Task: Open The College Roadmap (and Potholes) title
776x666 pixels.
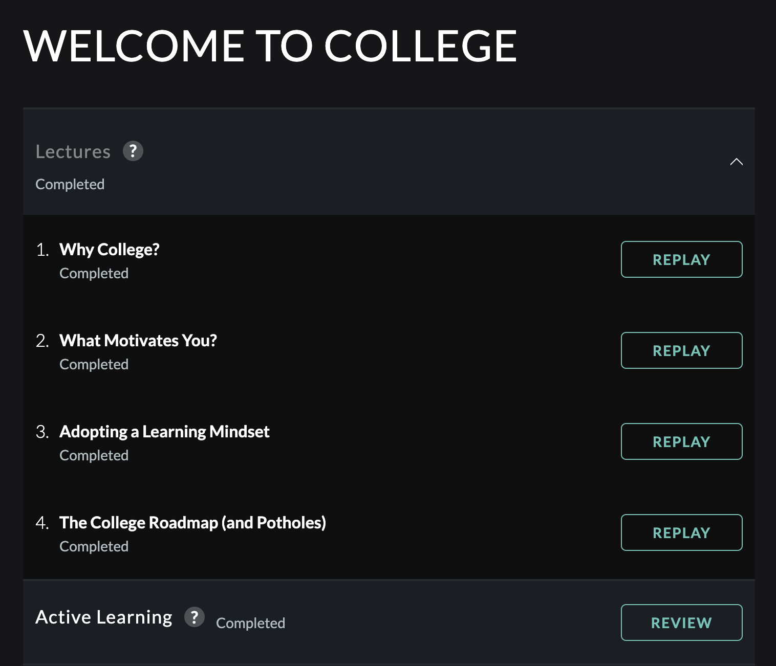Action: [192, 523]
